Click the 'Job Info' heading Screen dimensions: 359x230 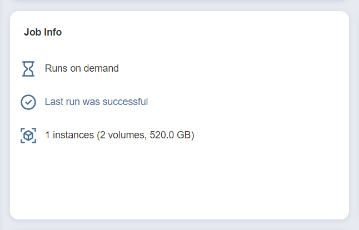tap(43, 32)
